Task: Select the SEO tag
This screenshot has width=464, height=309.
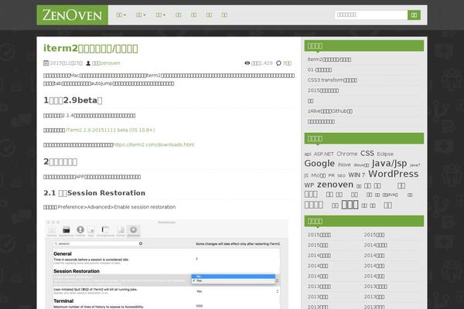Action: (341, 175)
